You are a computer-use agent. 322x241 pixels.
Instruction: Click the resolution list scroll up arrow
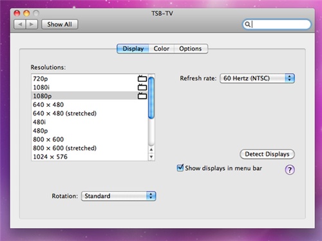(151, 149)
